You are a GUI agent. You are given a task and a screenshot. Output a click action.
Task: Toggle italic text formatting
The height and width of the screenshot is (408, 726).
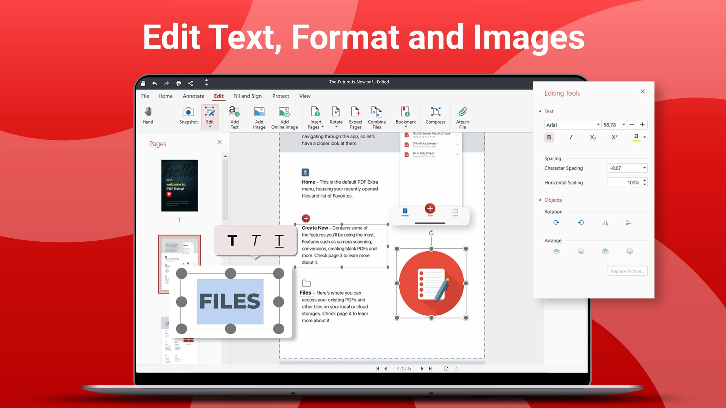571,137
